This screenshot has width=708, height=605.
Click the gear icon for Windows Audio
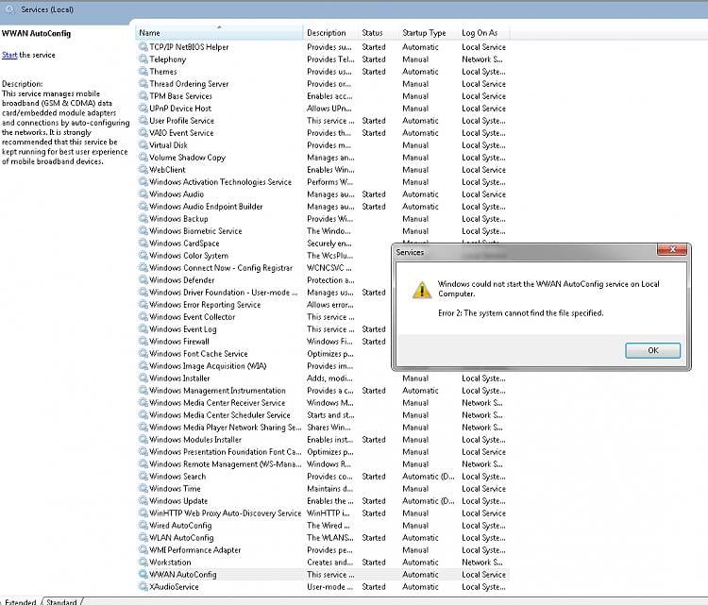click(143, 194)
